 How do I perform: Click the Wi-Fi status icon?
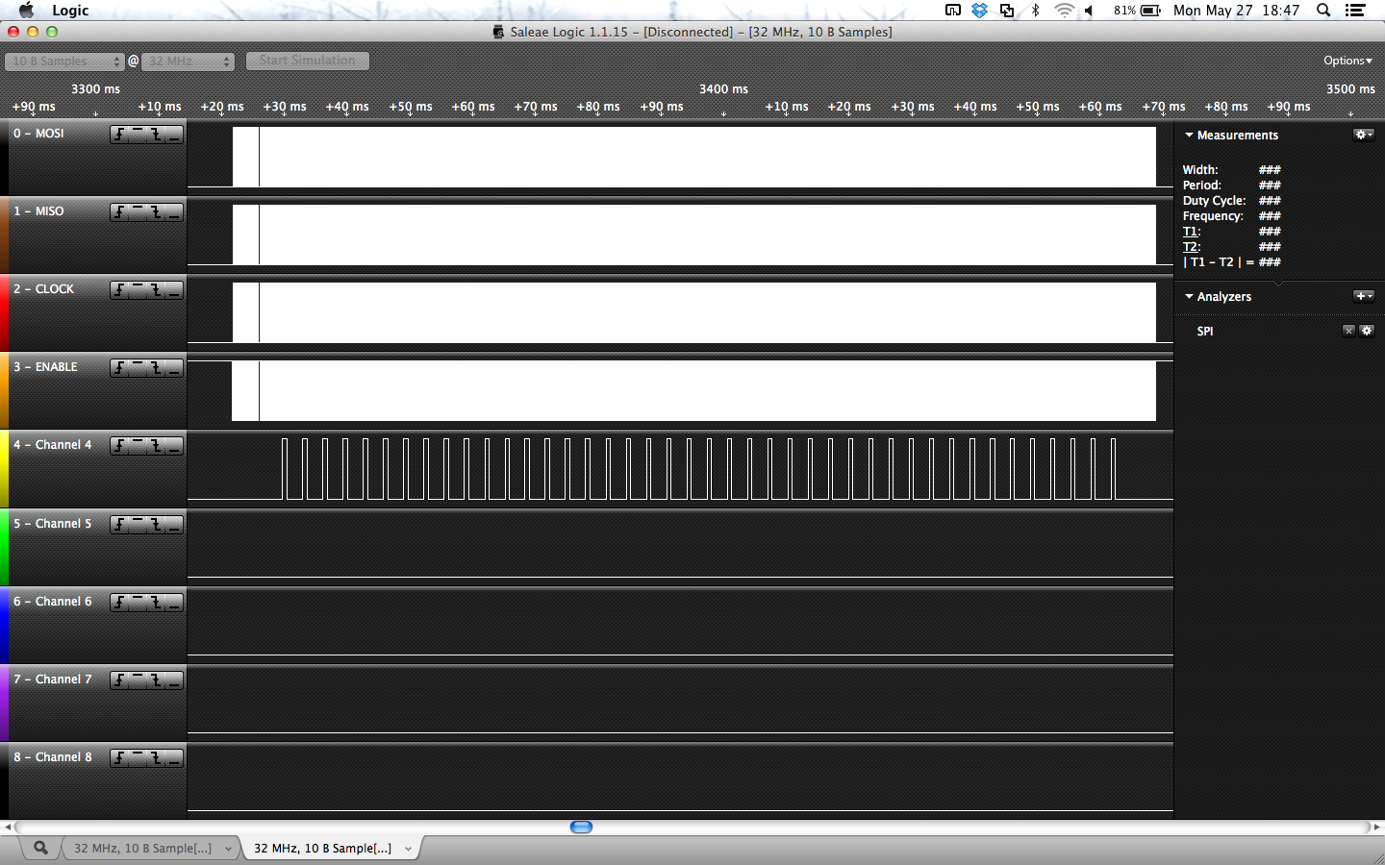(x=1064, y=10)
